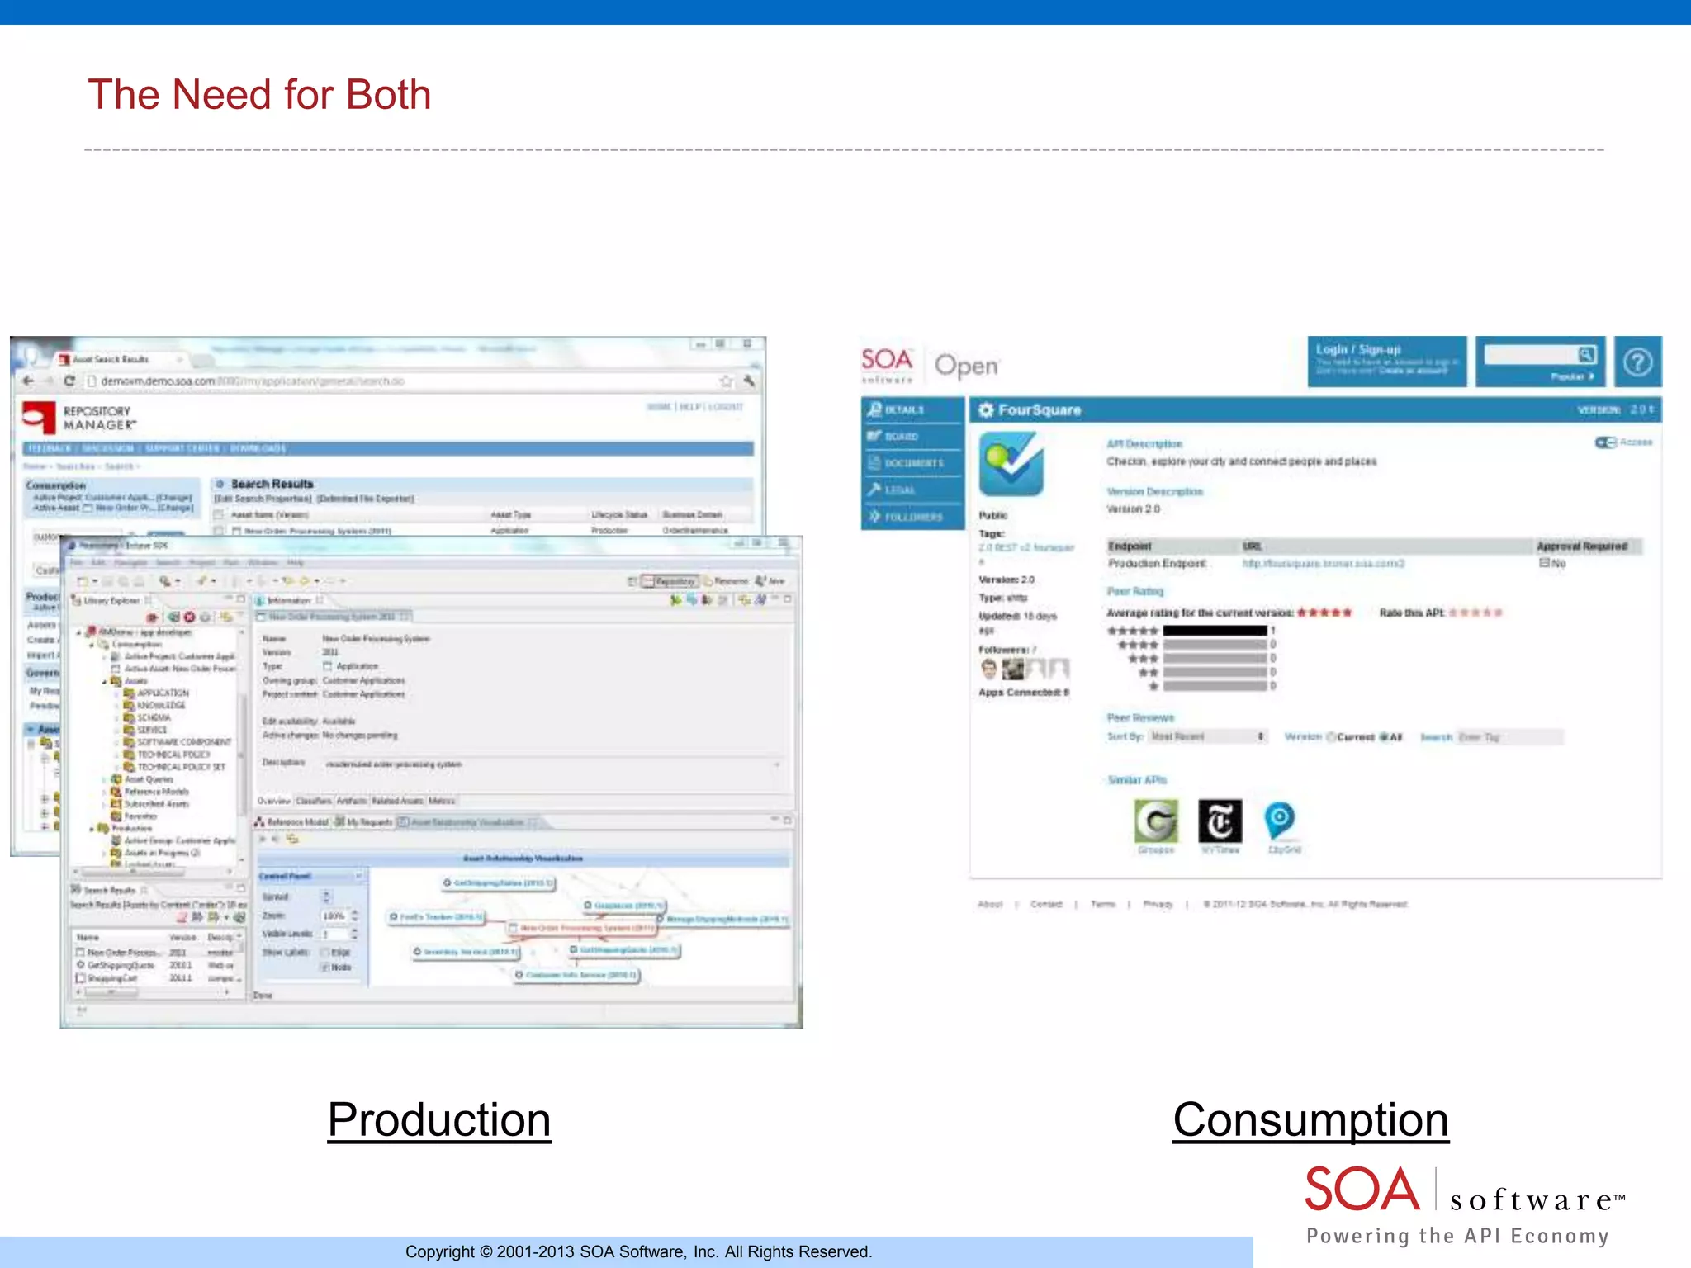Switch to the Related Assets tab
This screenshot has height=1268, width=1691.
pyautogui.click(x=397, y=801)
